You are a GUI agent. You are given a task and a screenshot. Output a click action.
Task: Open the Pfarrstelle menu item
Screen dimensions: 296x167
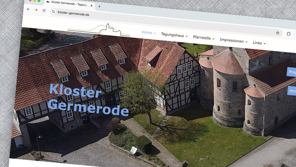pos(202,37)
